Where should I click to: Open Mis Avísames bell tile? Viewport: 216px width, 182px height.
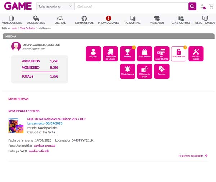point(127,71)
